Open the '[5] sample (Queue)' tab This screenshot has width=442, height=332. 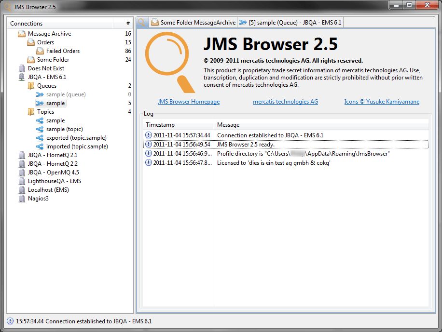(x=290, y=22)
